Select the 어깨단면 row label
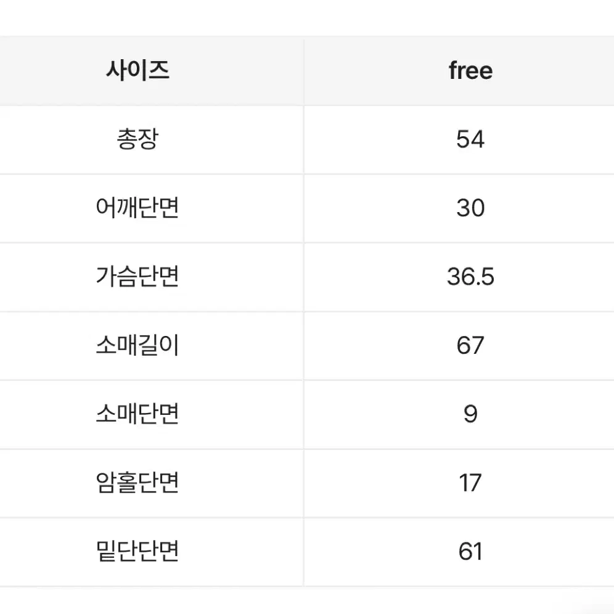The image size is (614, 614). click(x=137, y=208)
